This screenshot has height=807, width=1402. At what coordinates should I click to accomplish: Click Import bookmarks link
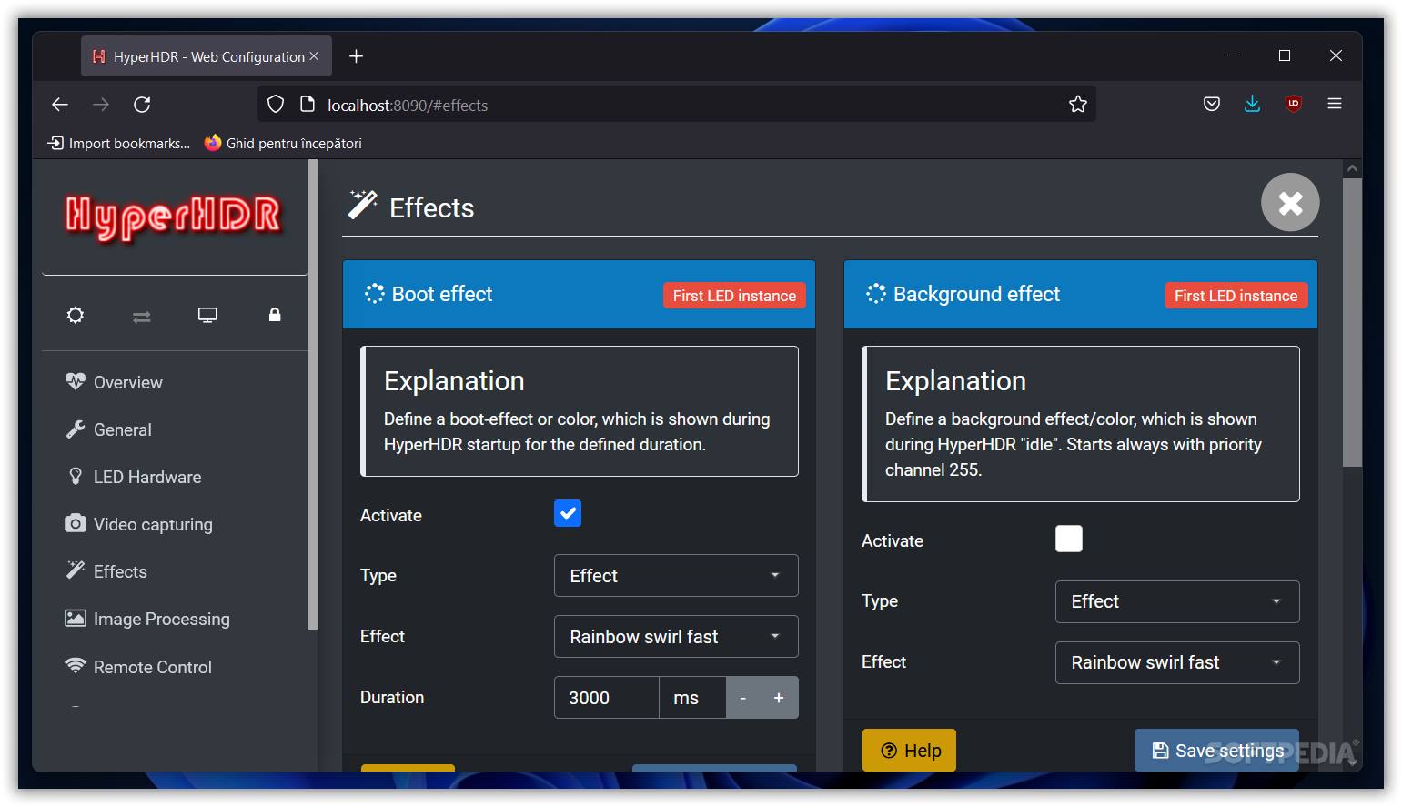click(x=119, y=143)
